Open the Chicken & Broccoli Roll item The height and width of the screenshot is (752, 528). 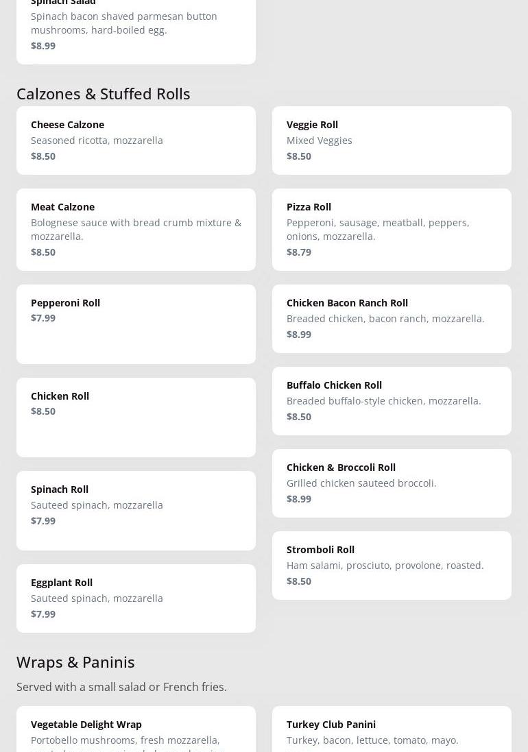click(x=392, y=483)
